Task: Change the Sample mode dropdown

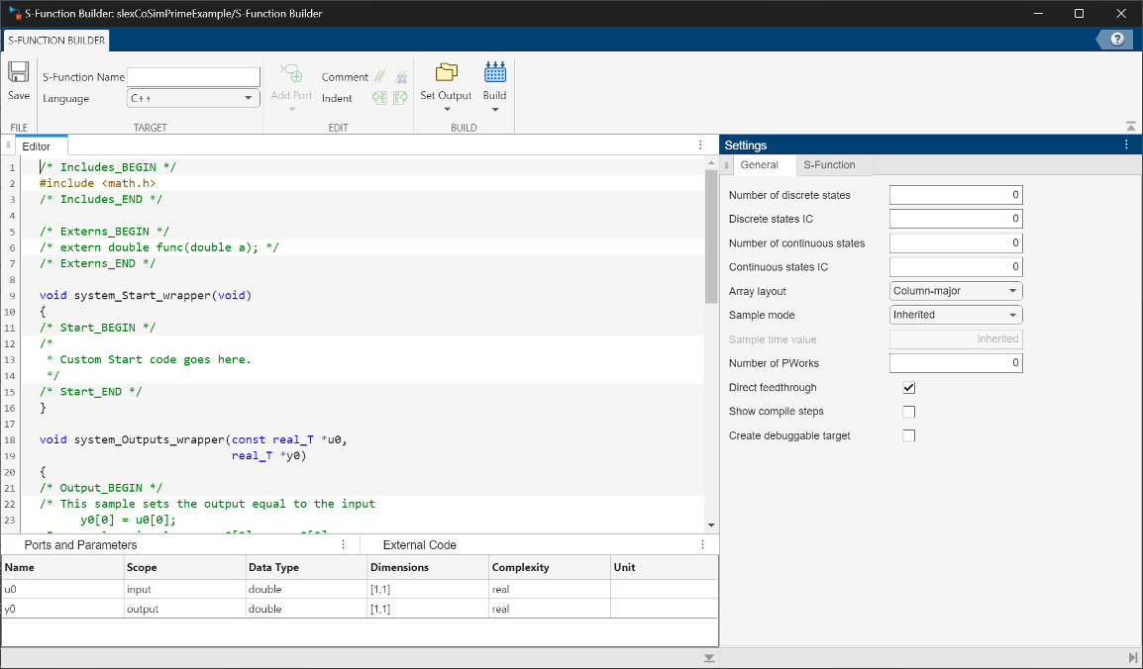Action: (x=955, y=314)
